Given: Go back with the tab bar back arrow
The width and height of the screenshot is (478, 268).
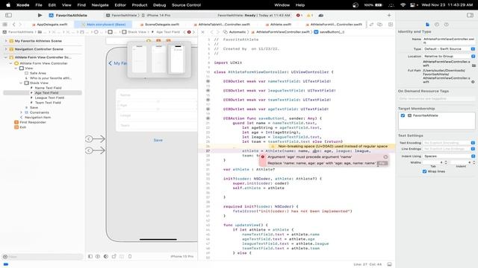Looking at the screenshot, I should pos(14,25).
